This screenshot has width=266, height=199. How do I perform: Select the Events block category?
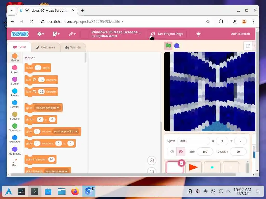[15, 93]
